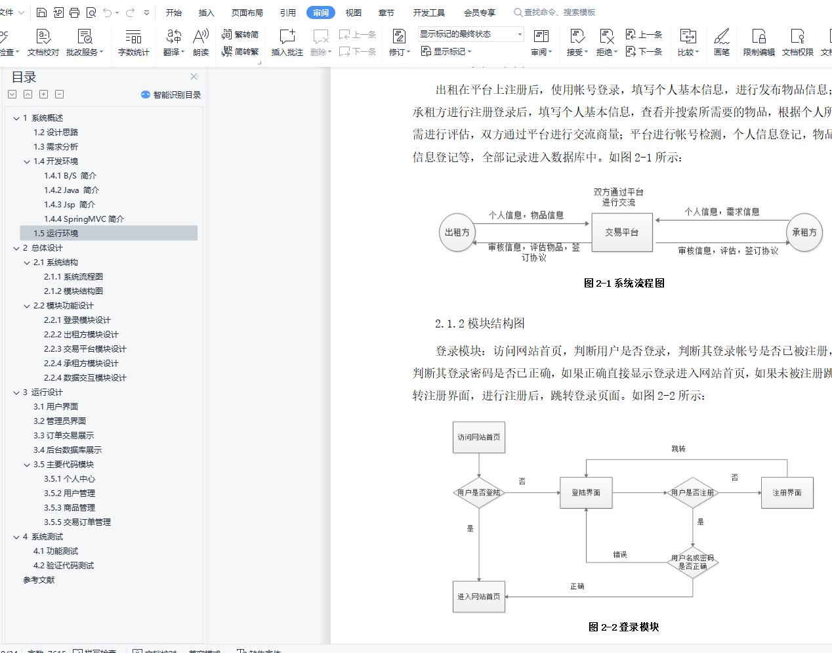832x653 pixels.
Task: Collapse the '2.2 模块功能设计' outline node
Action: point(27,306)
